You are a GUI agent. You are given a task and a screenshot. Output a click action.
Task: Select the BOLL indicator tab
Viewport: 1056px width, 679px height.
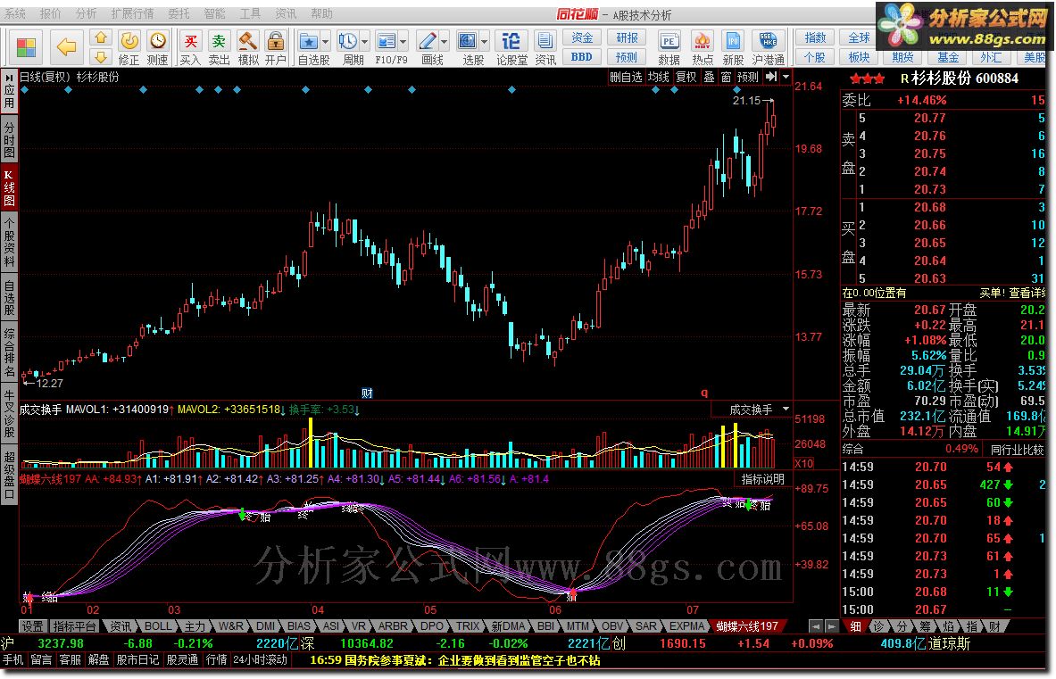pos(158,626)
